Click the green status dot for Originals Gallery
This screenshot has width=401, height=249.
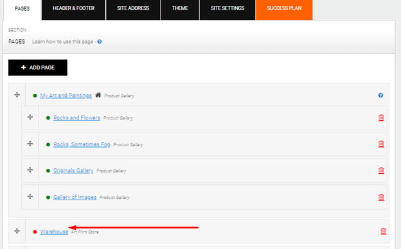48,171
